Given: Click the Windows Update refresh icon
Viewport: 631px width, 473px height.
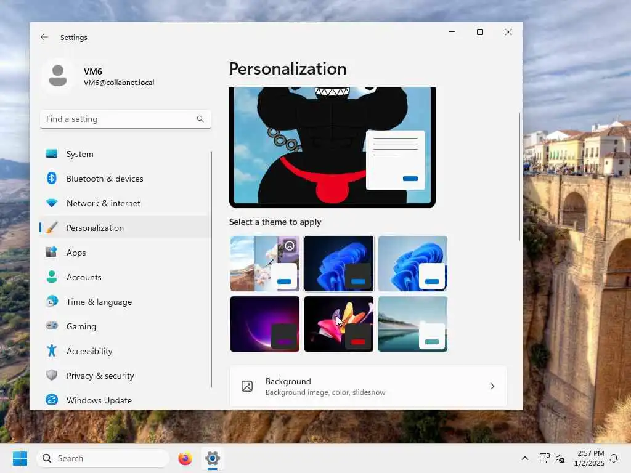Looking at the screenshot, I should point(52,400).
